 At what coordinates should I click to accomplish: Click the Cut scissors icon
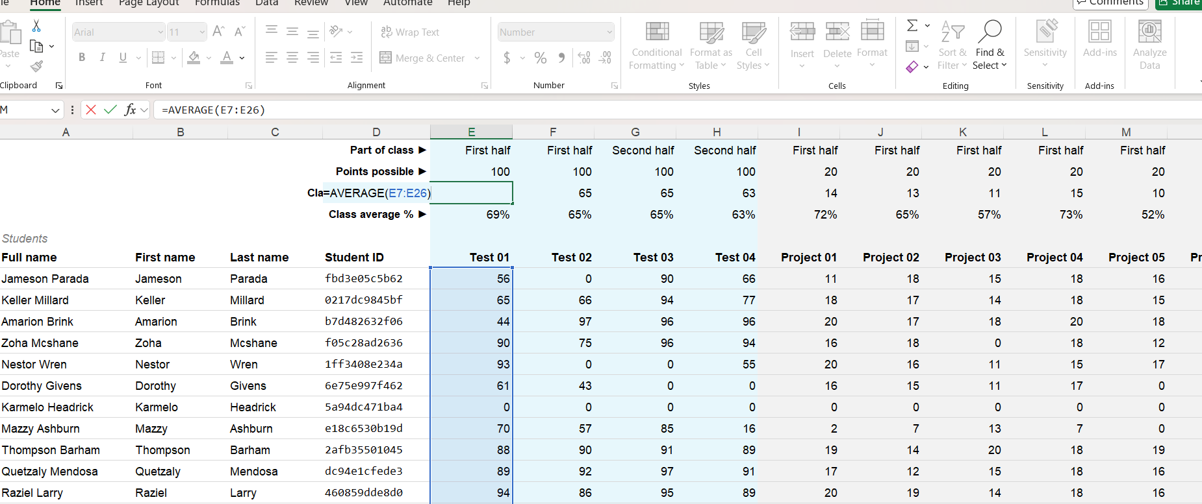[x=36, y=26]
